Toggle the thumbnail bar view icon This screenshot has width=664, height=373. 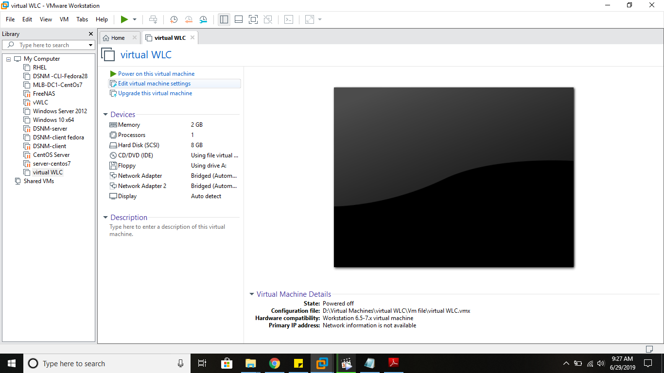pyautogui.click(x=238, y=19)
